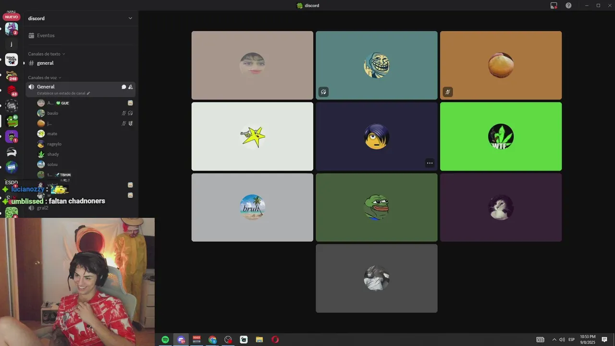
Task: Open the taskbar clock showing 10:53 PM
Action: tap(588, 340)
